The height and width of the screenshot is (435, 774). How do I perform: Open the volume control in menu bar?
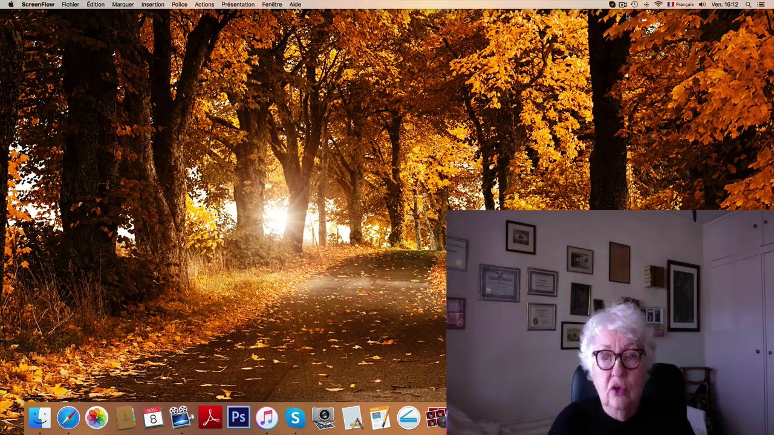click(x=702, y=4)
